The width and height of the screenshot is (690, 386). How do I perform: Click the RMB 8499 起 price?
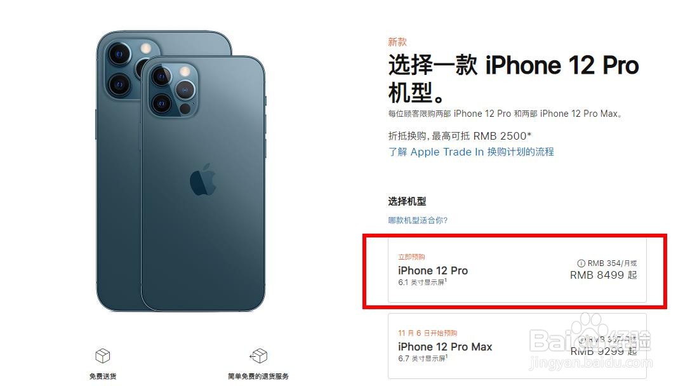(603, 275)
